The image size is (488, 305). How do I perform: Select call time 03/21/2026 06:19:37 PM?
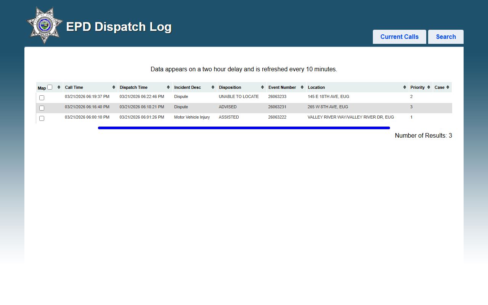point(87,96)
